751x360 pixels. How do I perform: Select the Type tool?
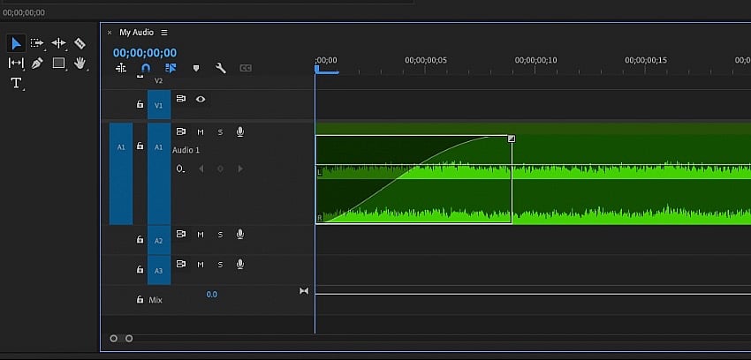(x=16, y=83)
